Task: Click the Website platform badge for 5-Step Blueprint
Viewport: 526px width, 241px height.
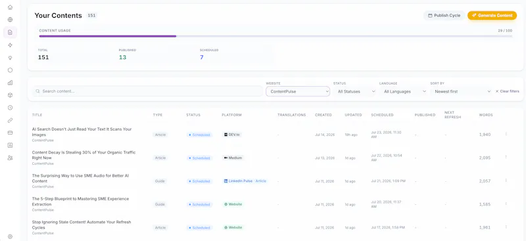Action: [x=233, y=204]
